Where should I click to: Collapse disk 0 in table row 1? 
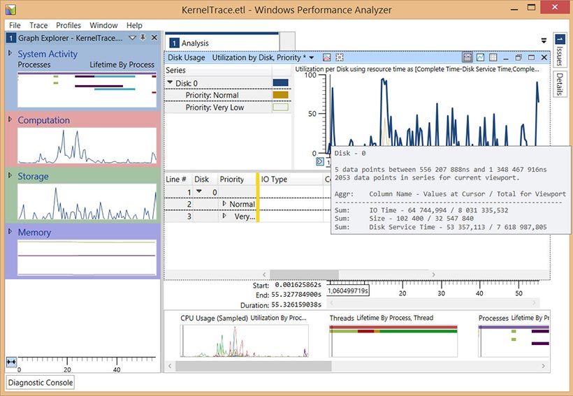tap(198, 191)
